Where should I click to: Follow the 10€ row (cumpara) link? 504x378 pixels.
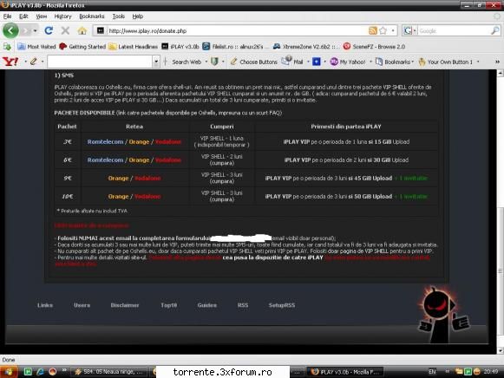pos(222,199)
